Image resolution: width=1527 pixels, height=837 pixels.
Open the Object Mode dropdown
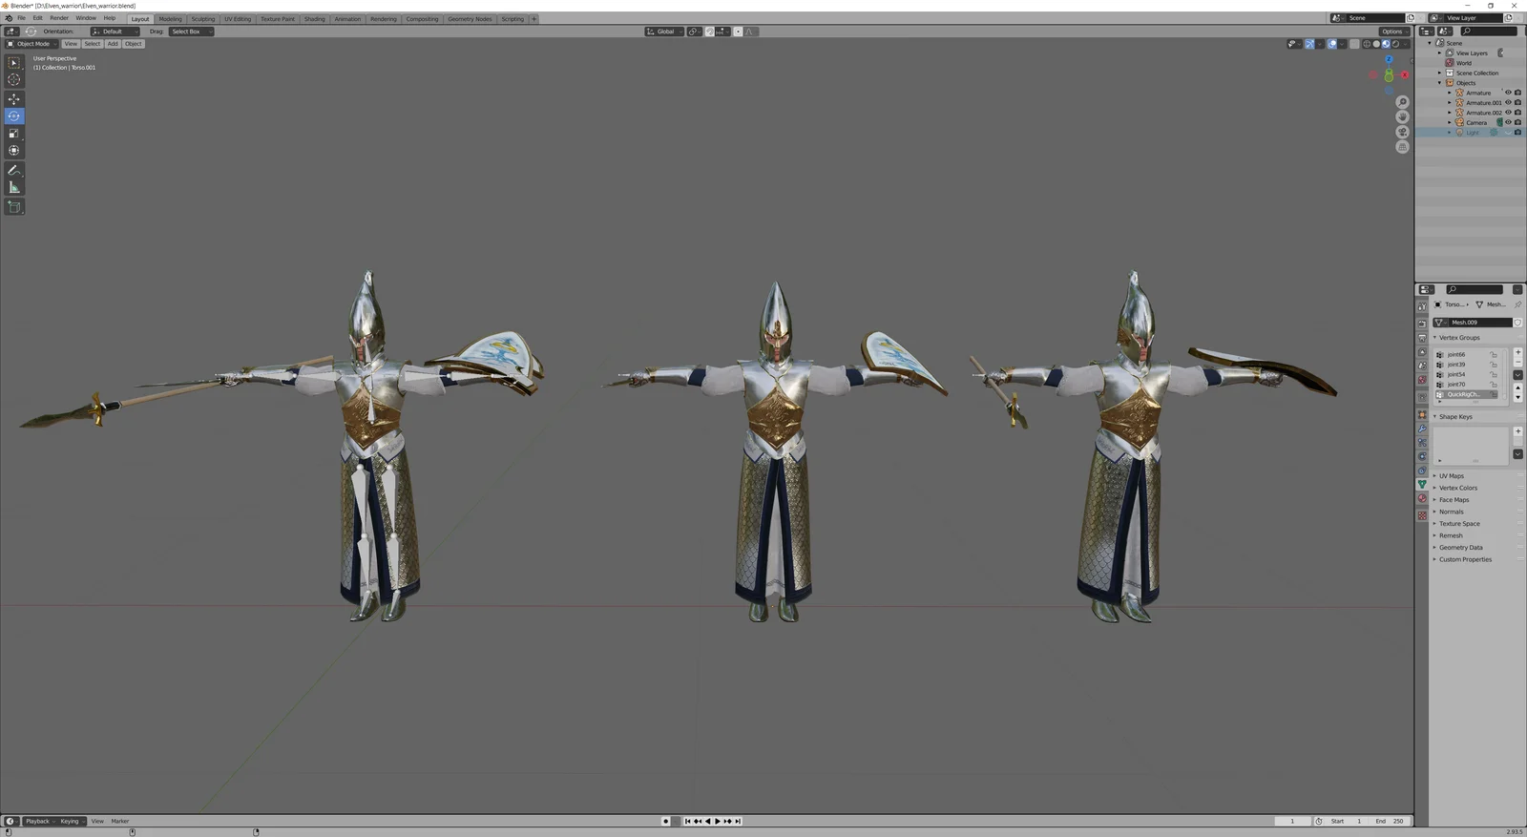(x=31, y=44)
